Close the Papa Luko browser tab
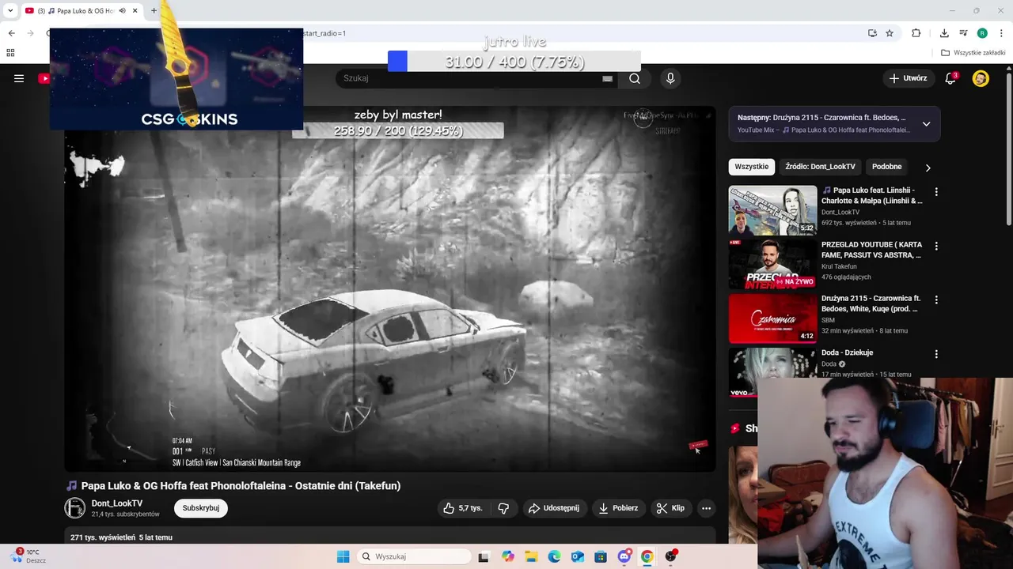Screen dimensions: 1013x569 [x=135, y=11]
